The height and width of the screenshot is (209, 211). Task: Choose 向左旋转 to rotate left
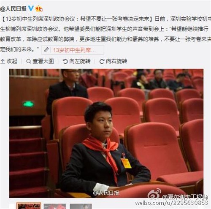pos(80,61)
